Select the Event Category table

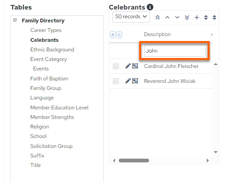(49, 59)
